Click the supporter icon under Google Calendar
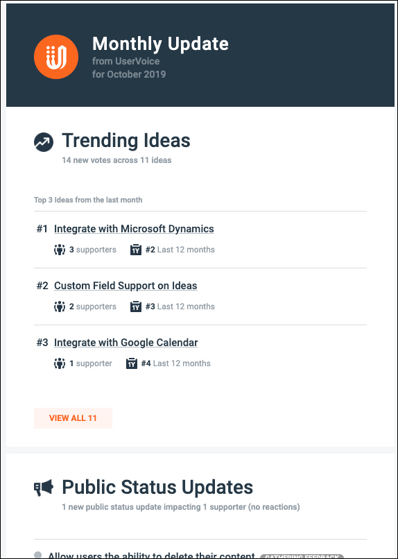 pyautogui.click(x=60, y=363)
